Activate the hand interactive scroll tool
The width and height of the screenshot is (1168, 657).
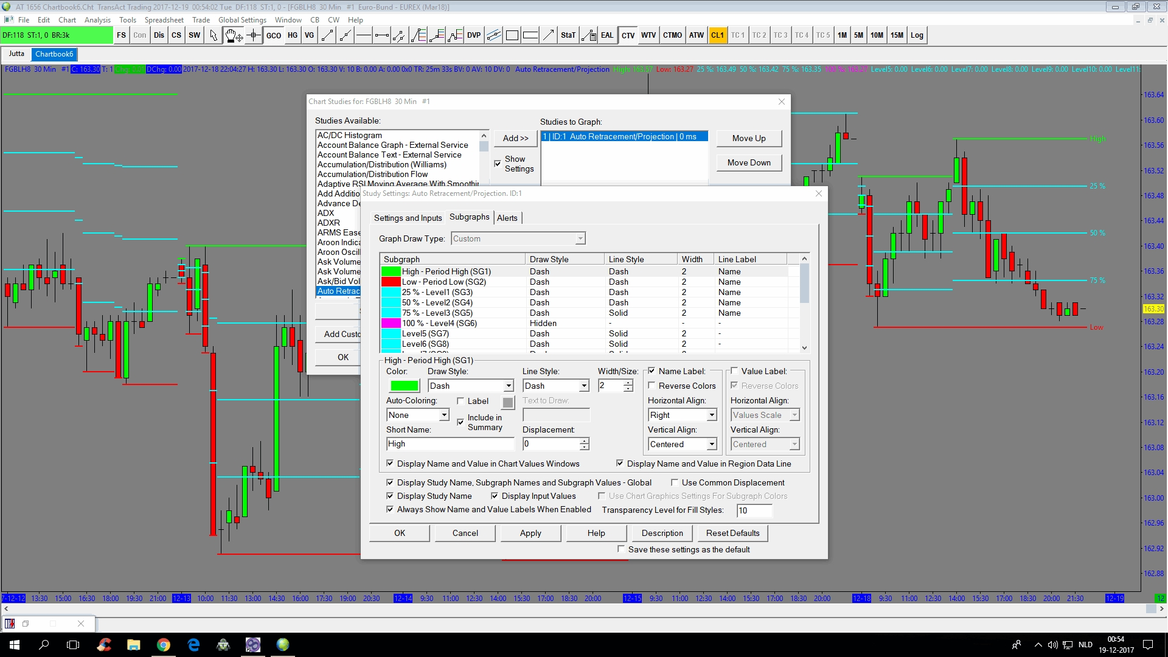click(x=234, y=35)
